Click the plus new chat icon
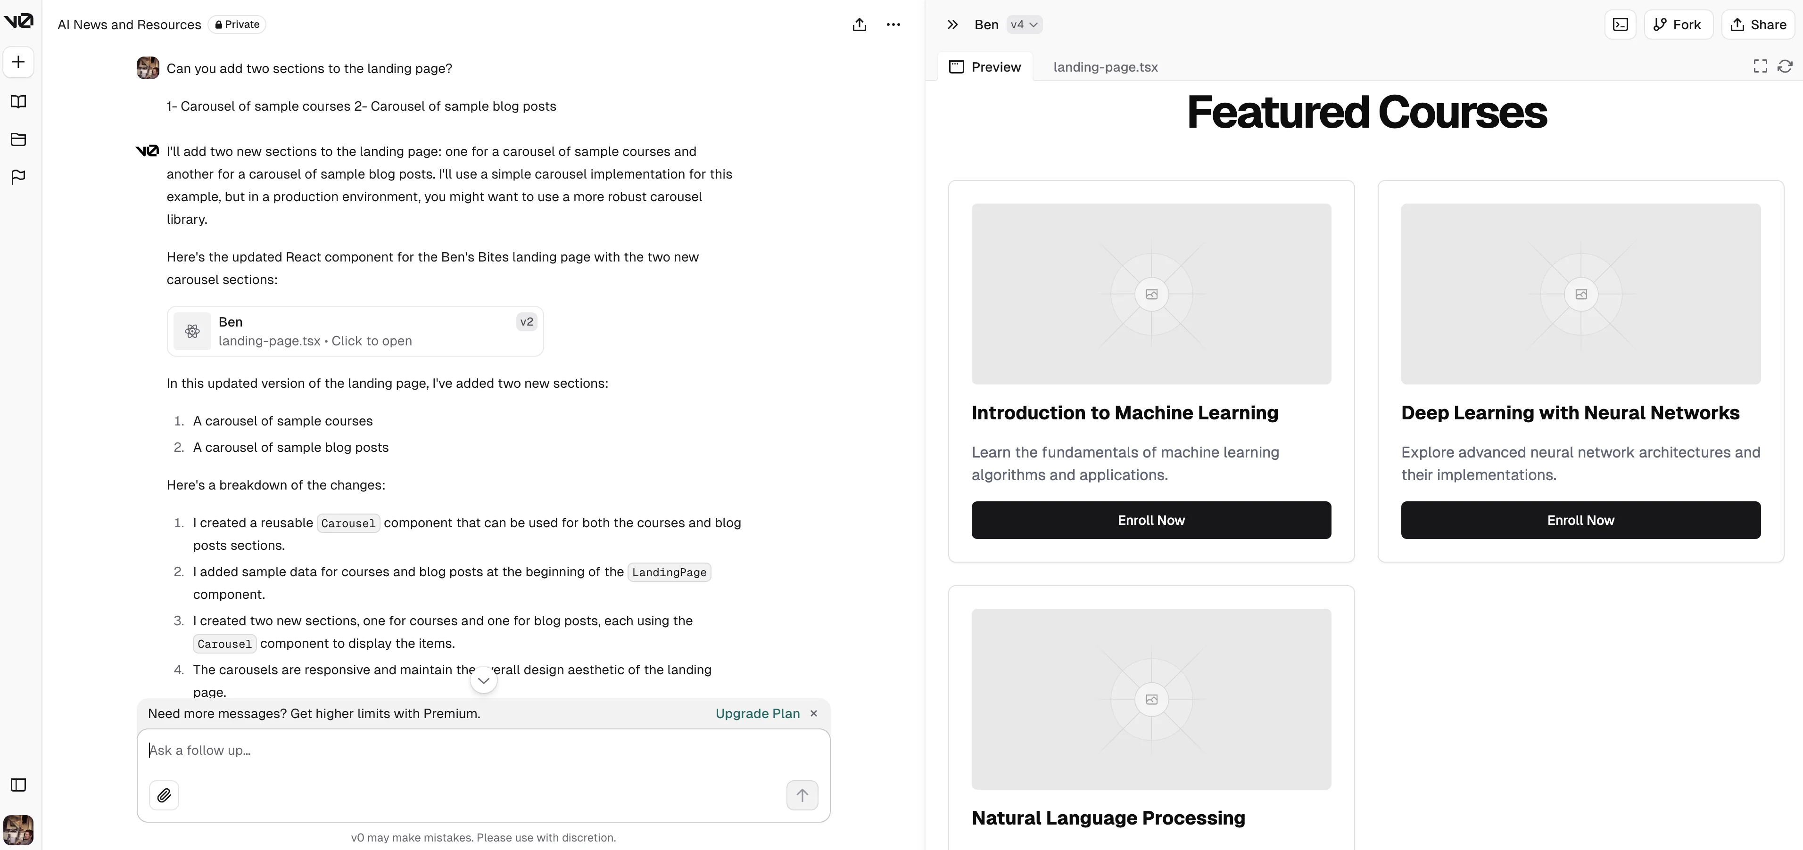The height and width of the screenshot is (850, 1803). tap(19, 62)
